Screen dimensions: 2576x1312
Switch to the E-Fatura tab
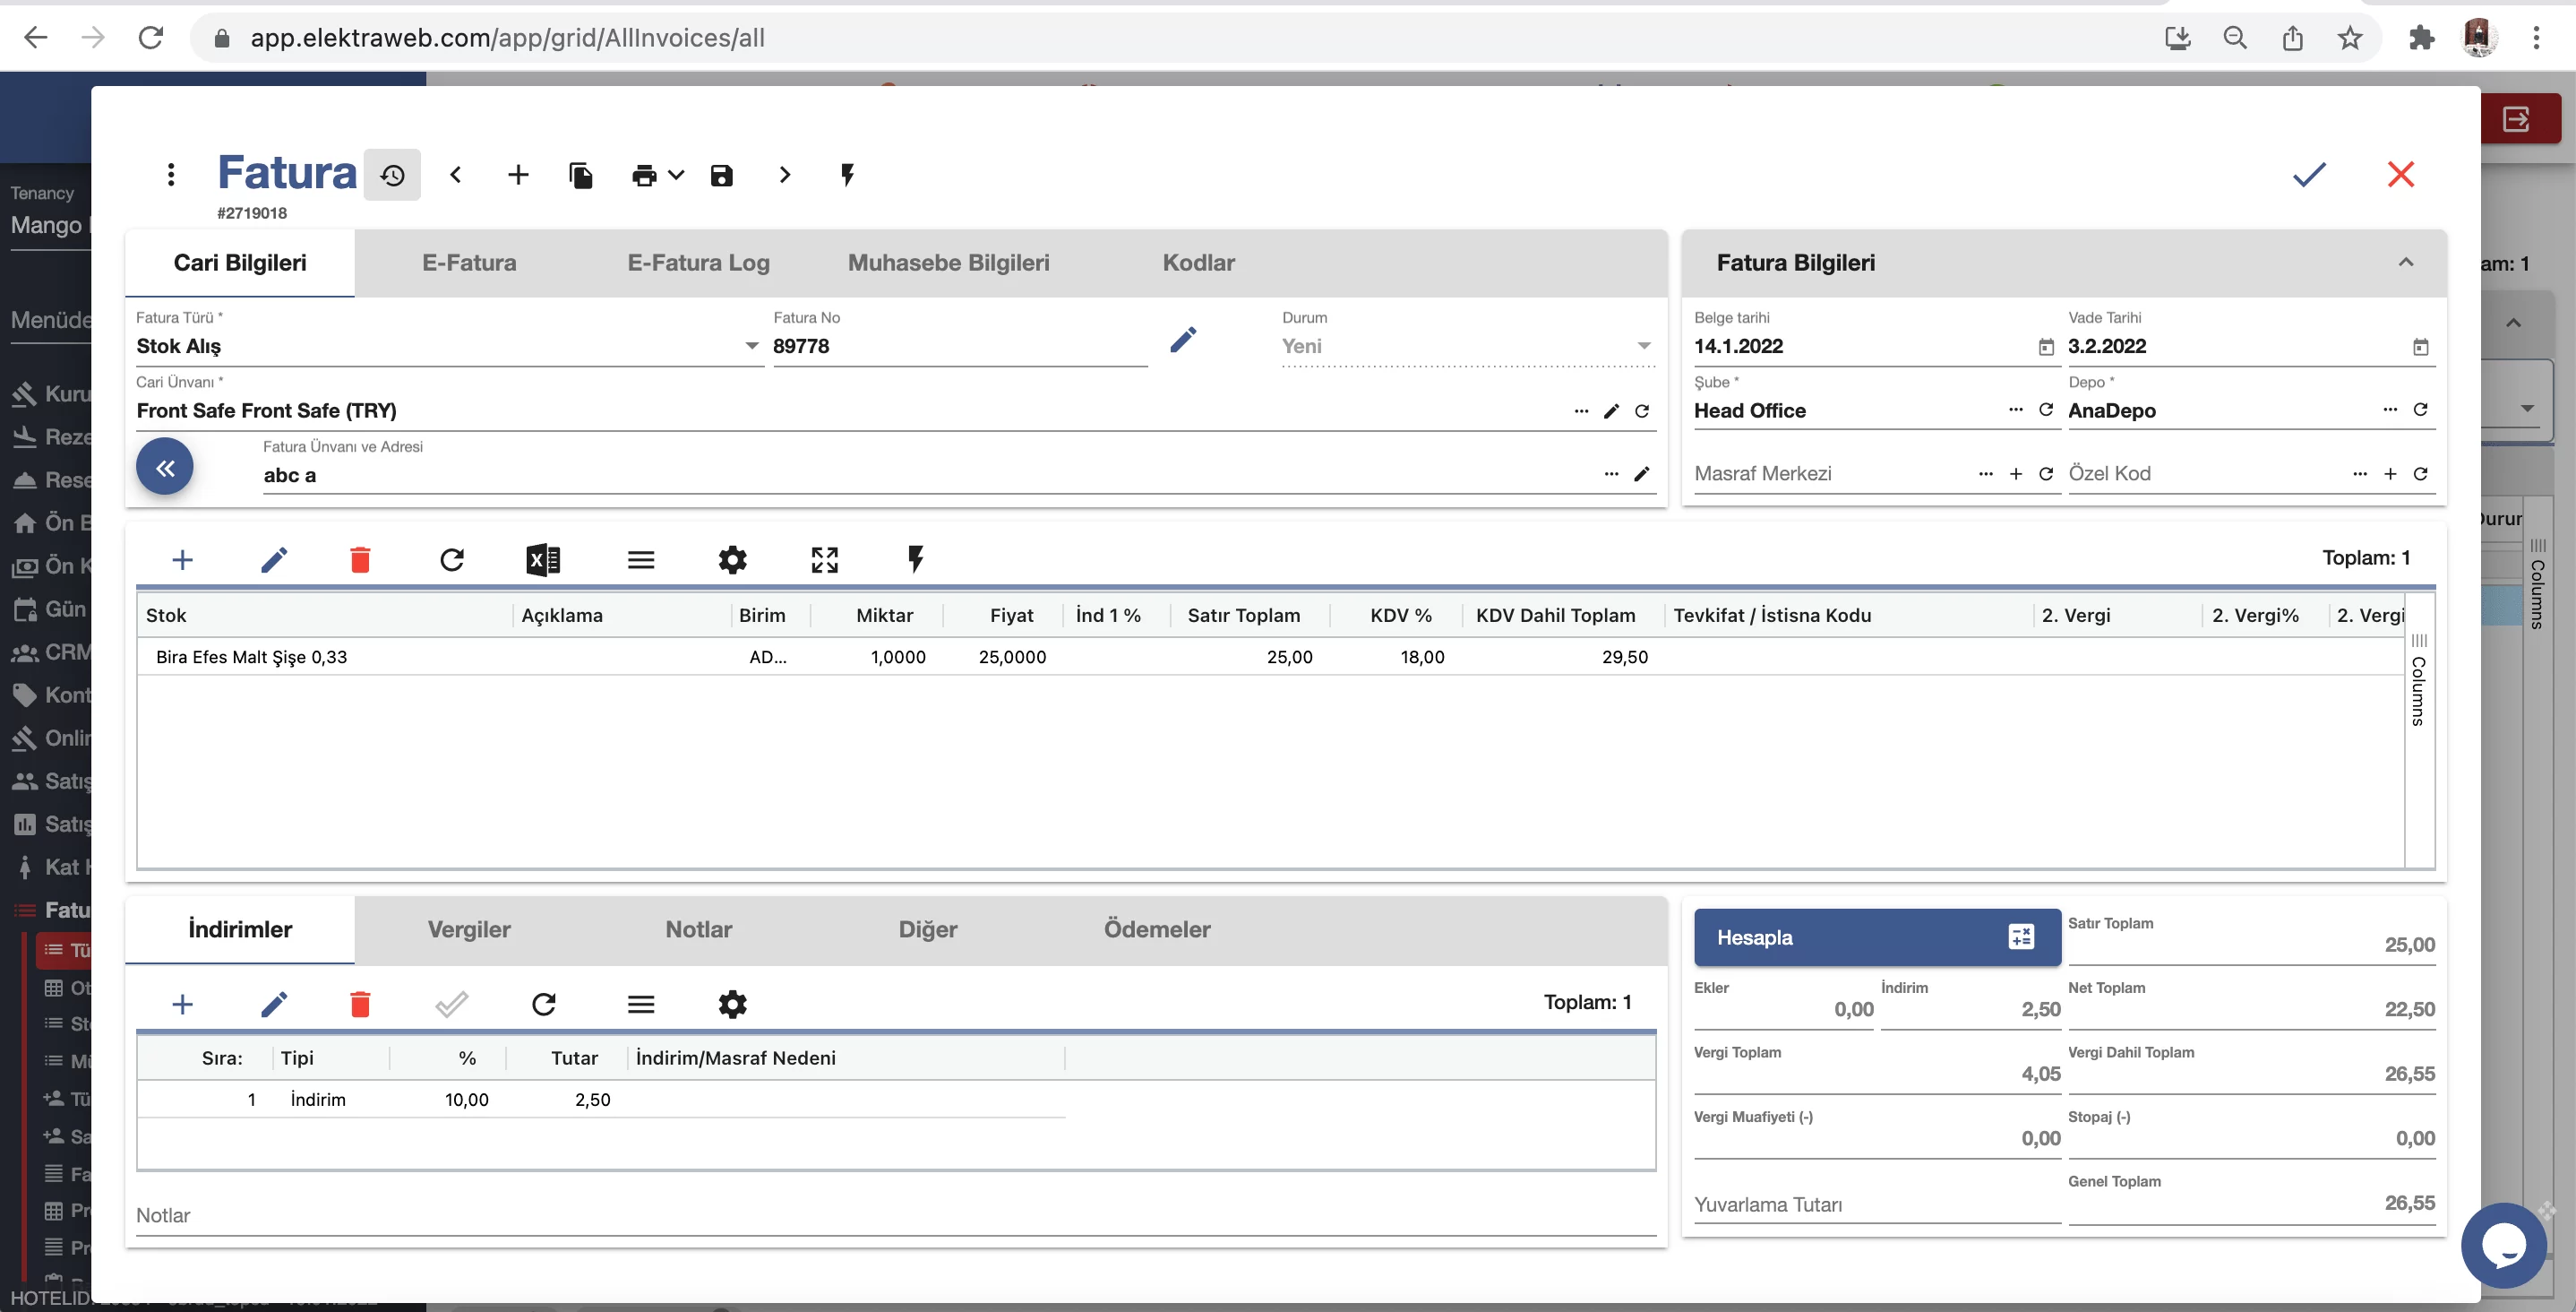pyautogui.click(x=469, y=263)
